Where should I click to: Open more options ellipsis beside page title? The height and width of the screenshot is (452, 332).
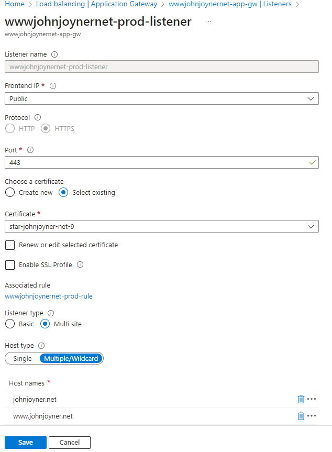(208, 21)
